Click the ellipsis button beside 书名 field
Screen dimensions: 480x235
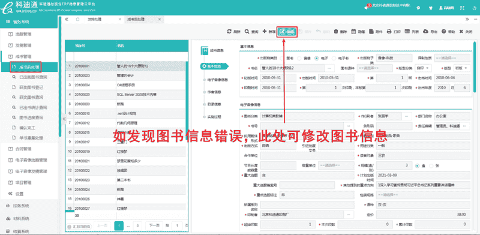pos(329,68)
